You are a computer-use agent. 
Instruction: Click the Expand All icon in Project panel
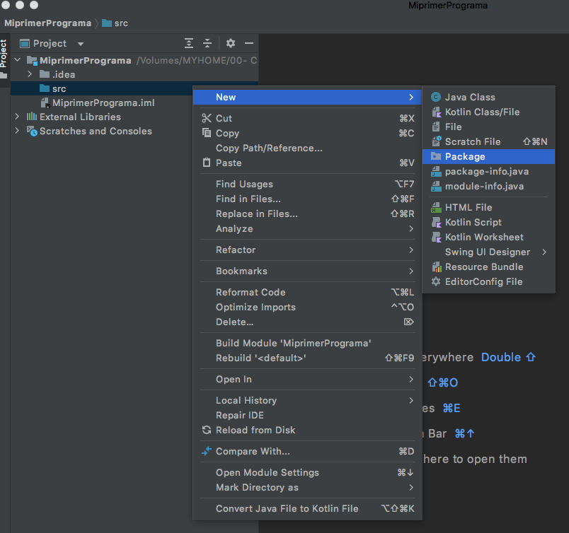pyautogui.click(x=189, y=44)
